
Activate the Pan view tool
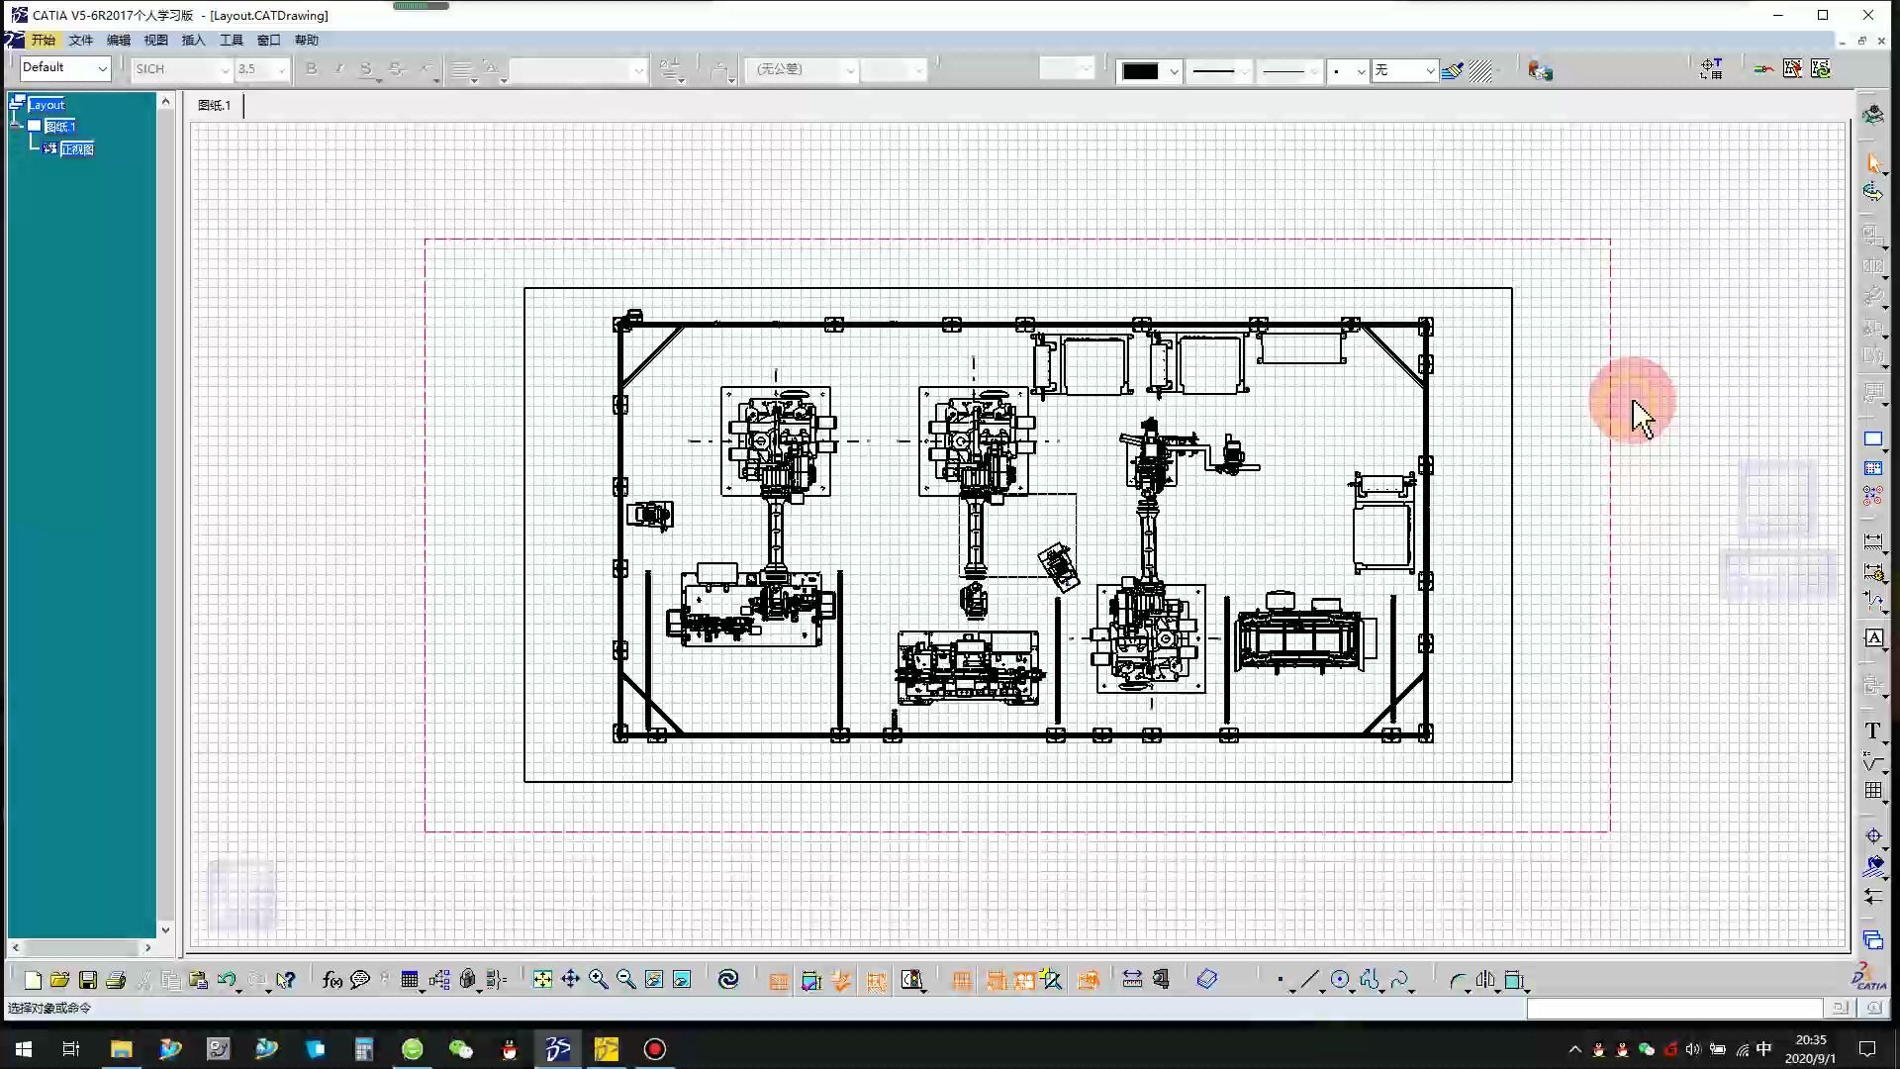click(x=571, y=980)
